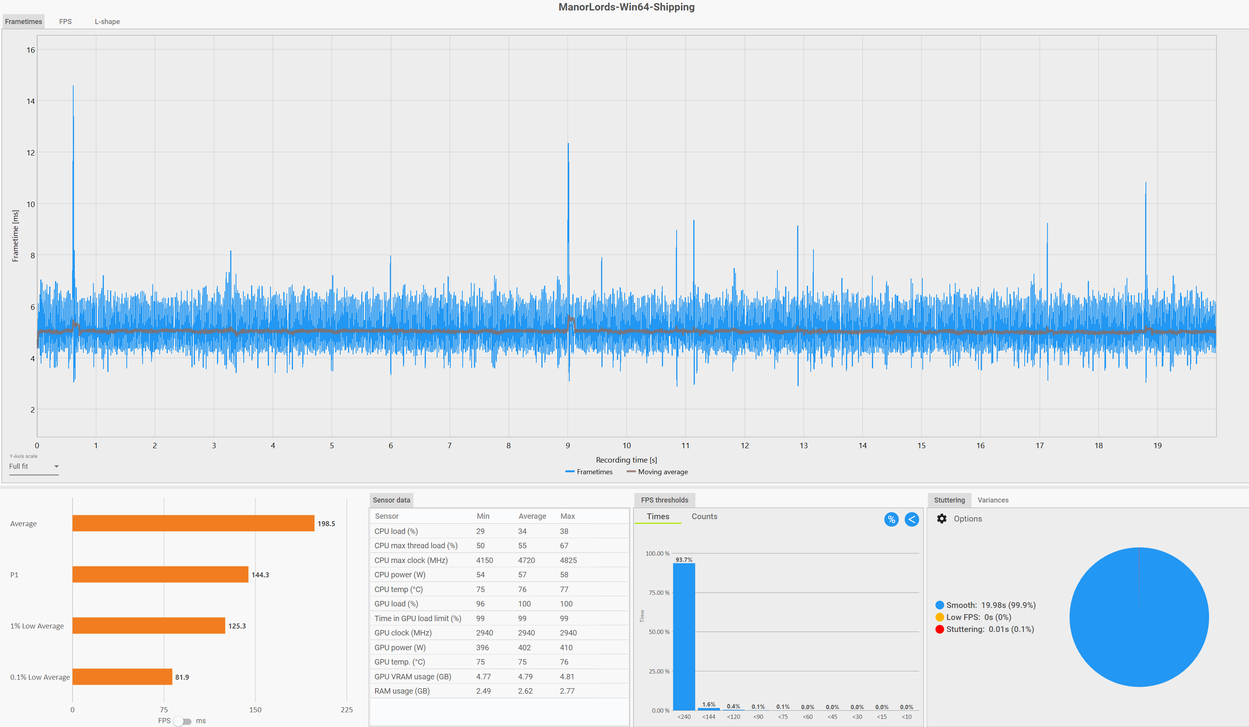Click the yellow Low FPS legend dot
The width and height of the screenshot is (1249, 727).
coord(939,617)
